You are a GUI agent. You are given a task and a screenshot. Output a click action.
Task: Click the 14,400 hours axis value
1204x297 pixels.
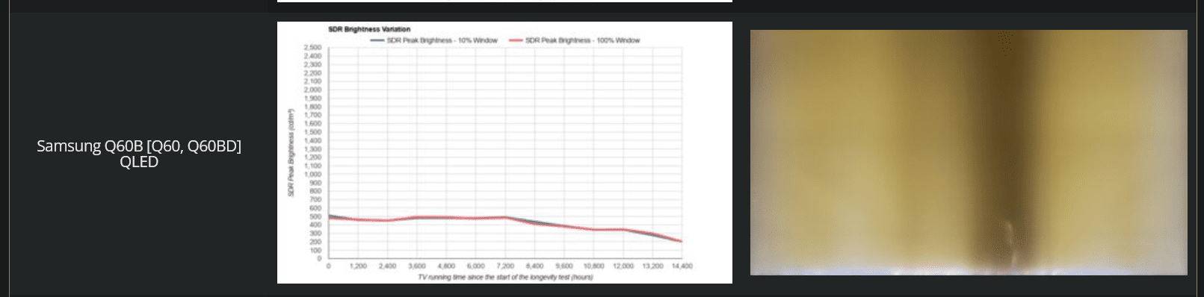coord(682,266)
